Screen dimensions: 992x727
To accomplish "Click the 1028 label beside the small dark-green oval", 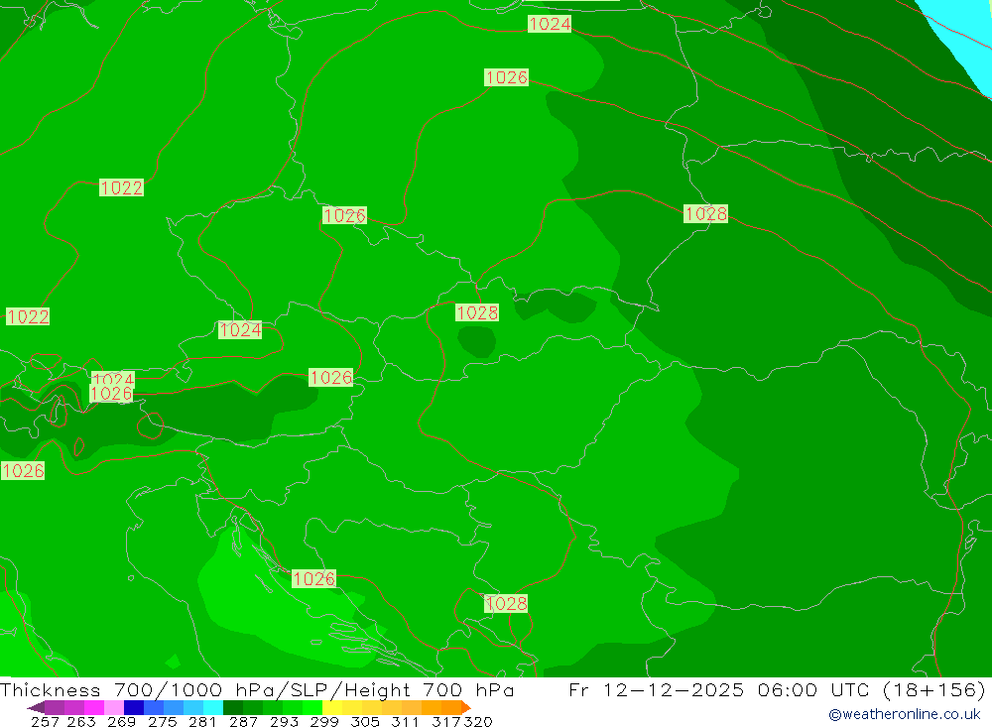I will (x=477, y=312).
